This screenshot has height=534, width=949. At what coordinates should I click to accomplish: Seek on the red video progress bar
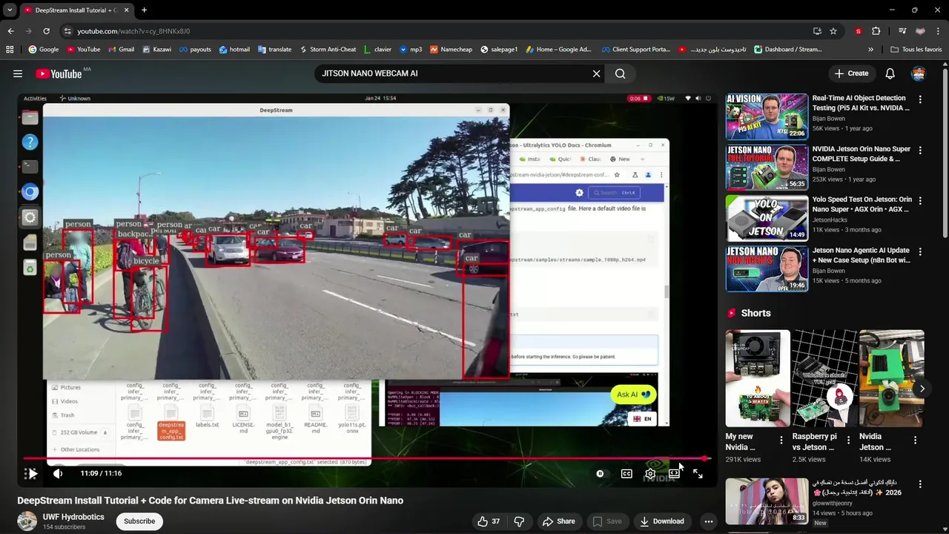(367, 458)
